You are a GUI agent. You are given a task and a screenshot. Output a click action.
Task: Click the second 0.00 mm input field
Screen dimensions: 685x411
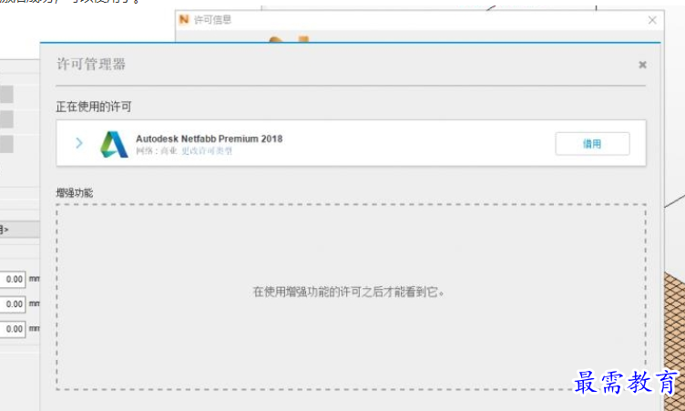point(12,303)
